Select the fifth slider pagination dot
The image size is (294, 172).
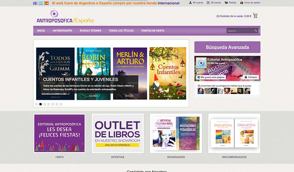(53, 104)
